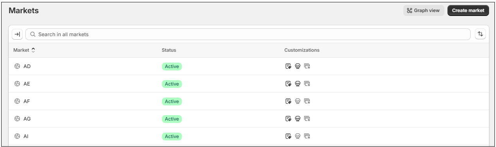Collapse panel with the arrow-to-bar button
The image size is (496, 147).
[x=17, y=34]
